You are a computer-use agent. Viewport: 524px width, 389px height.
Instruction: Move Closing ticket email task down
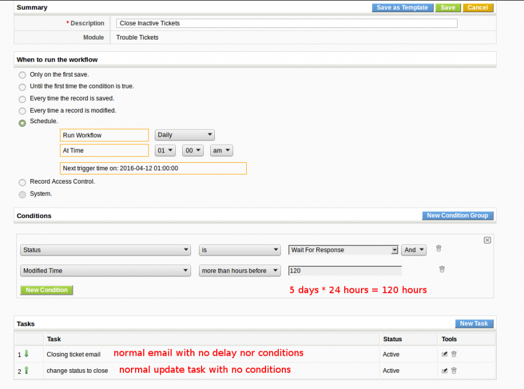[x=26, y=354]
